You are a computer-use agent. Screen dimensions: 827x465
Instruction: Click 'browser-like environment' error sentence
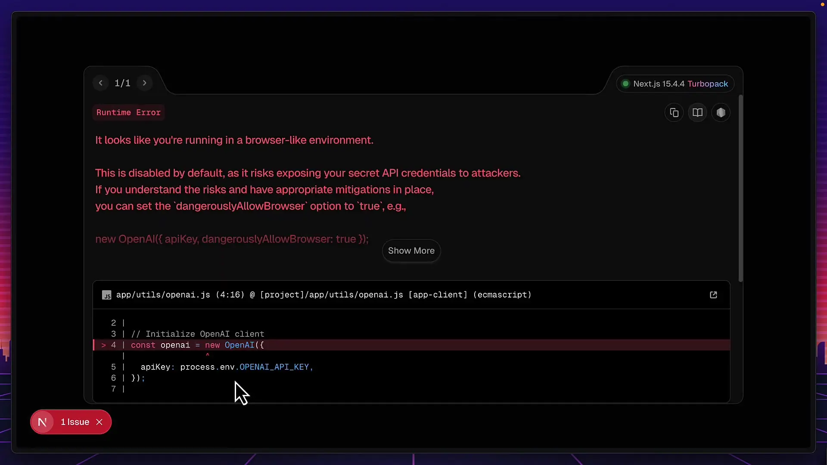click(234, 140)
